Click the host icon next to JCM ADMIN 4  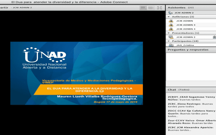click(x=171, y=29)
